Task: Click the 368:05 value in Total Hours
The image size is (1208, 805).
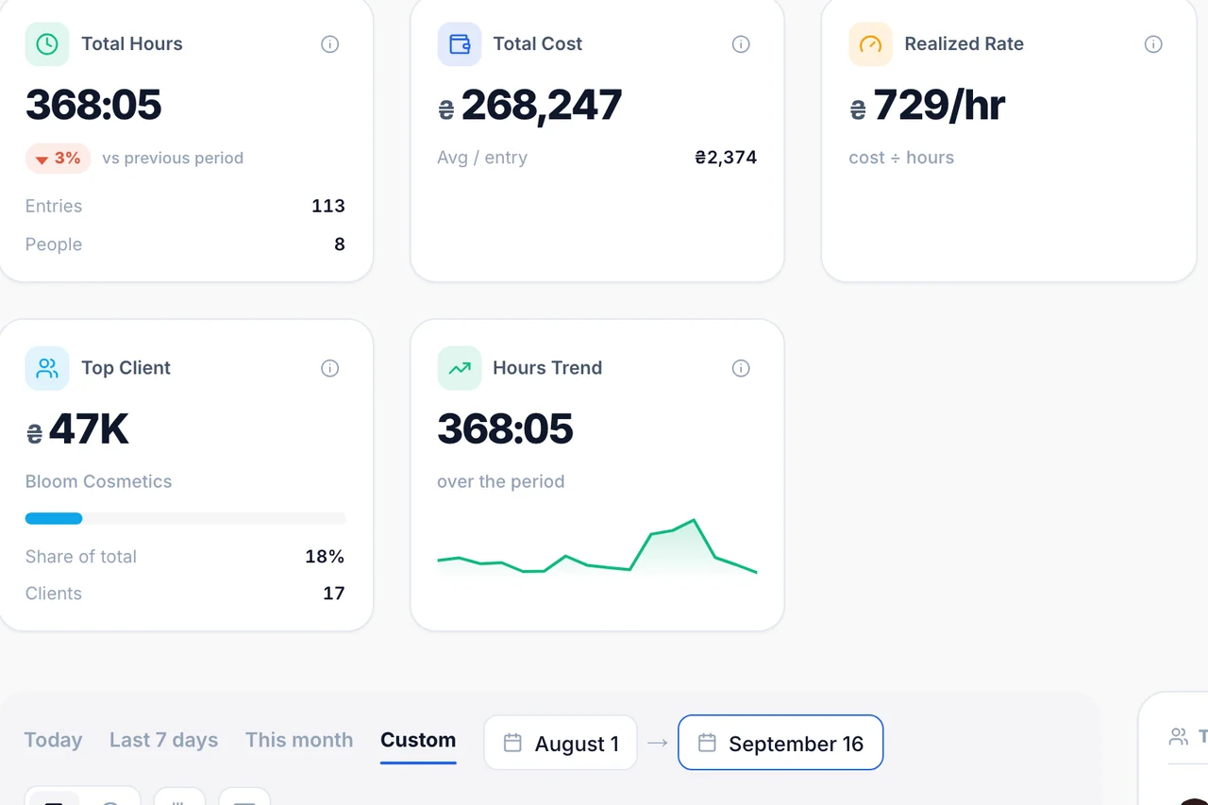Action: pyautogui.click(x=93, y=105)
